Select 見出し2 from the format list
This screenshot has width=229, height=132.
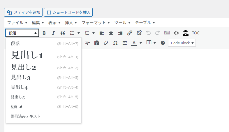pyautogui.click(x=23, y=68)
